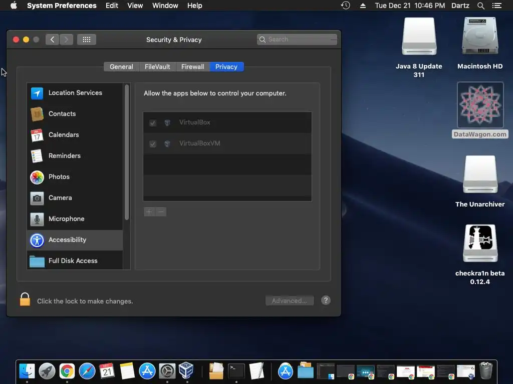Open the Calendars privacy category
This screenshot has width=513, height=384.
[x=75, y=135]
